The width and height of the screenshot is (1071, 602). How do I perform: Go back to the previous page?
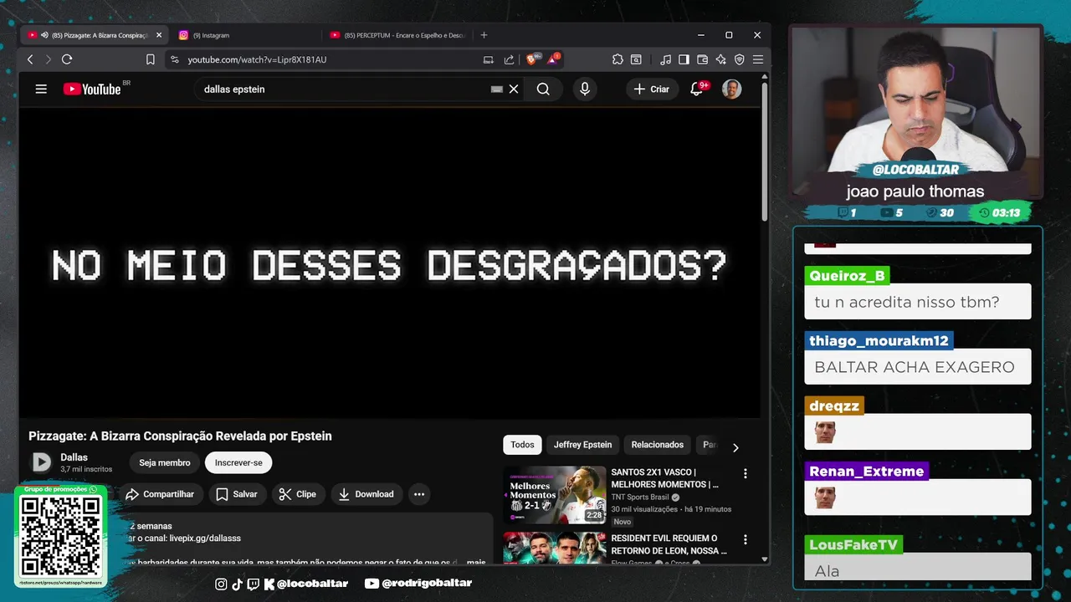tap(30, 59)
